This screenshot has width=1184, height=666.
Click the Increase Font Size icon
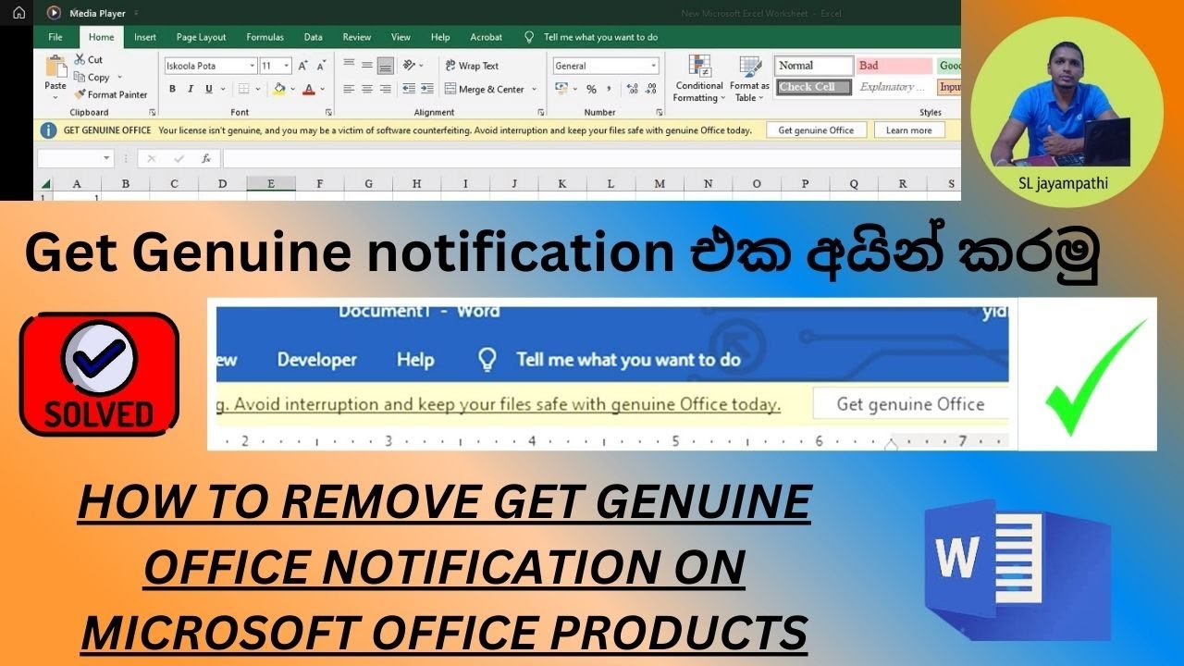point(303,66)
